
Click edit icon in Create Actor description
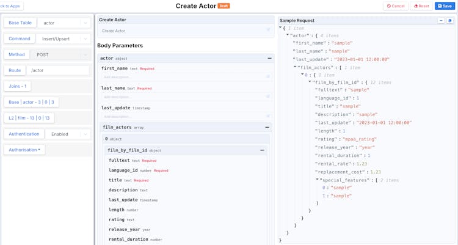[268, 30]
